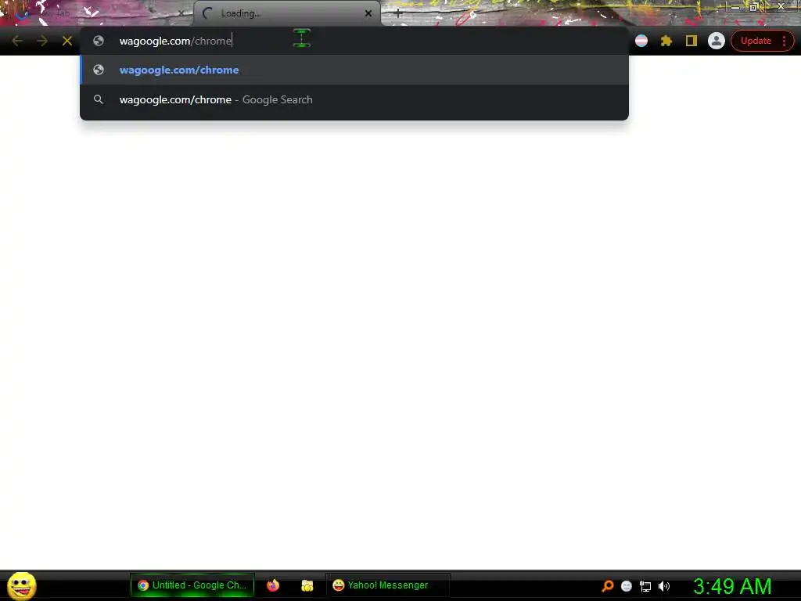The width and height of the screenshot is (801, 601).
Task: Launch Firefox from the taskbar
Action: click(273, 585)
